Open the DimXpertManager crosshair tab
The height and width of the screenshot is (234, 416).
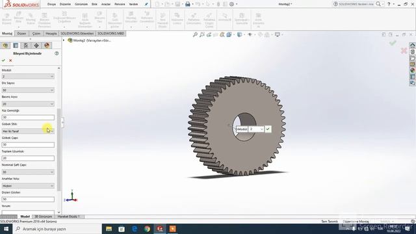[36, 45]
